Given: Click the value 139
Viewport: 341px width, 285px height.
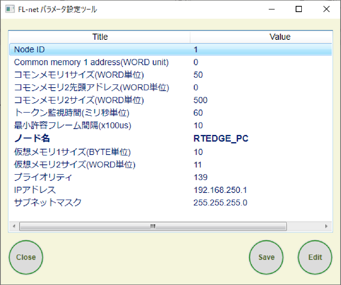Looking at the screenshot, I should coord(201,177).
